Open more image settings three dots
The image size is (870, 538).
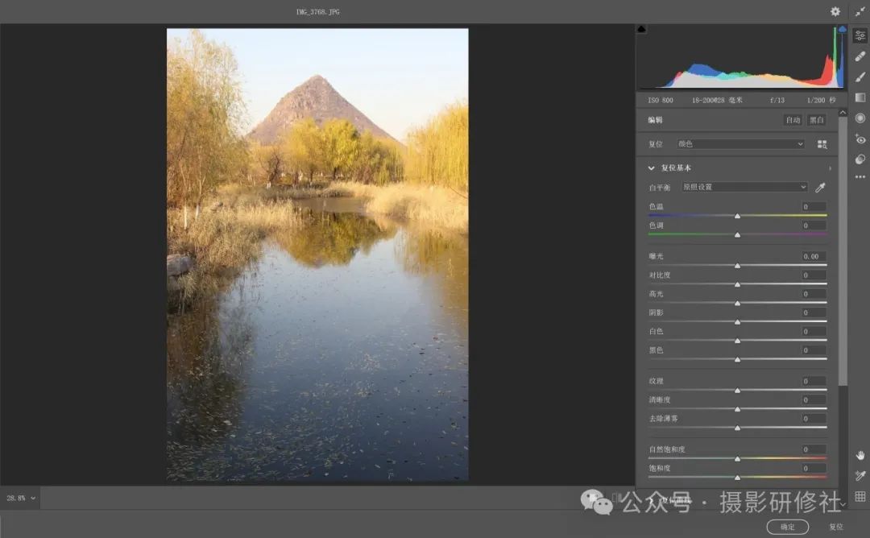pyautogui.click(x=860, y=177)
